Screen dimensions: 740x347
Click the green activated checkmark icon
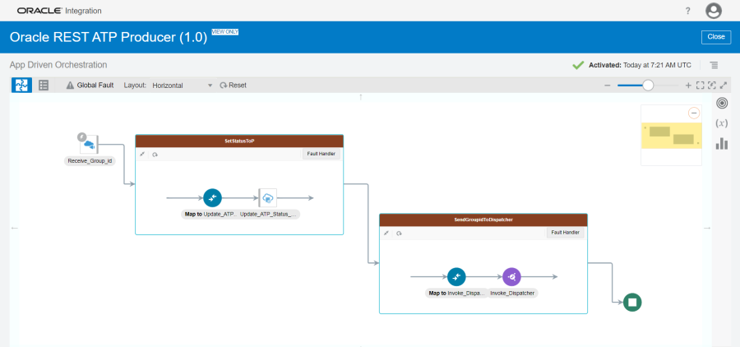[x=578, y=65]
